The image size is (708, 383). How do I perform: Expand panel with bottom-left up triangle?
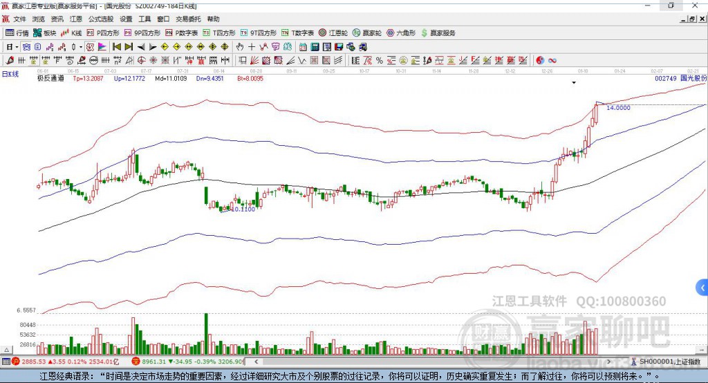coord(6,350)
